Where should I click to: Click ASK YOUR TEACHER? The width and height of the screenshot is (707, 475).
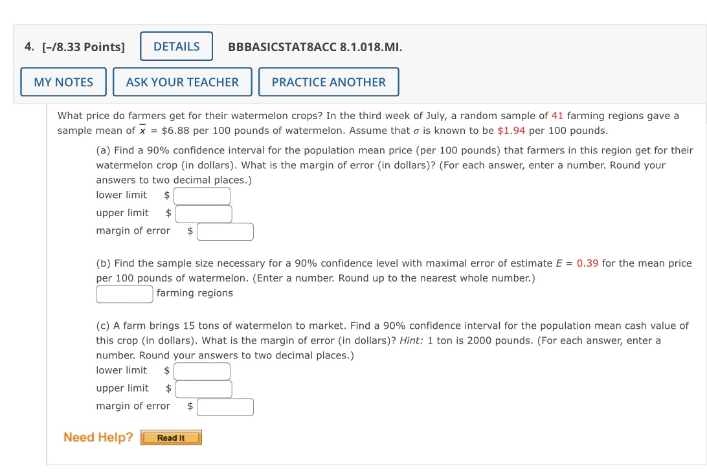pos(182,82)
